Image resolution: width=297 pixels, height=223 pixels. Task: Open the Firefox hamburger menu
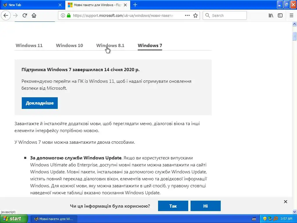point(291,15)
